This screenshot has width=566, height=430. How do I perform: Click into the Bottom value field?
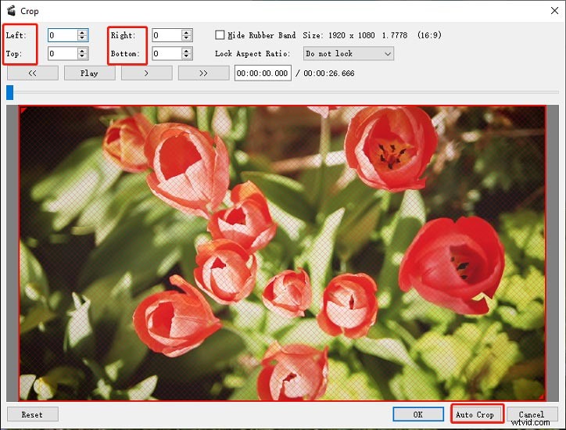pyautogui.click(x=167, y=54)
